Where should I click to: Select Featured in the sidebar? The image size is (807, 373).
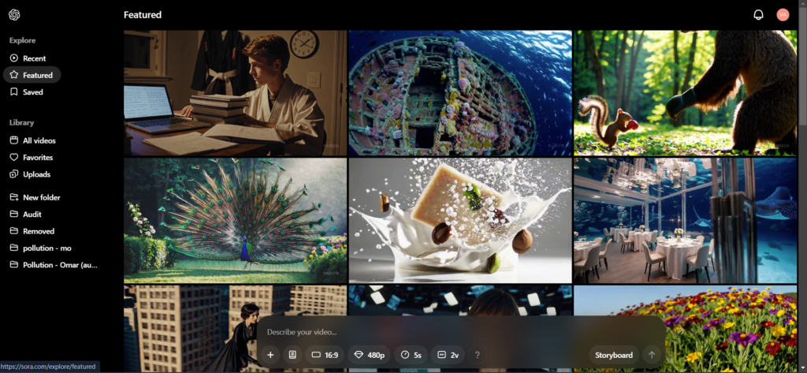(x=32, y=75)
